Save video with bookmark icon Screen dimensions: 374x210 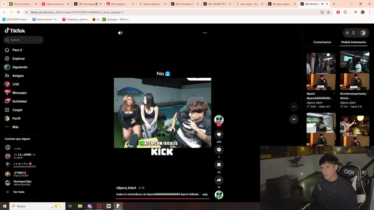point(219,165)
